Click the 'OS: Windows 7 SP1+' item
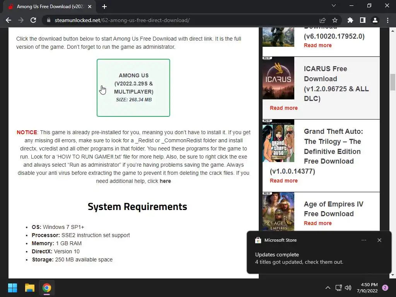This screenshot has width=396, height=297. tap(58, 227)
